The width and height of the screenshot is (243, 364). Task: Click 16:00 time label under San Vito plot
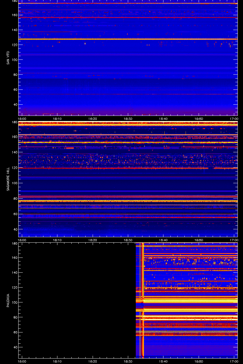(22, 119)
